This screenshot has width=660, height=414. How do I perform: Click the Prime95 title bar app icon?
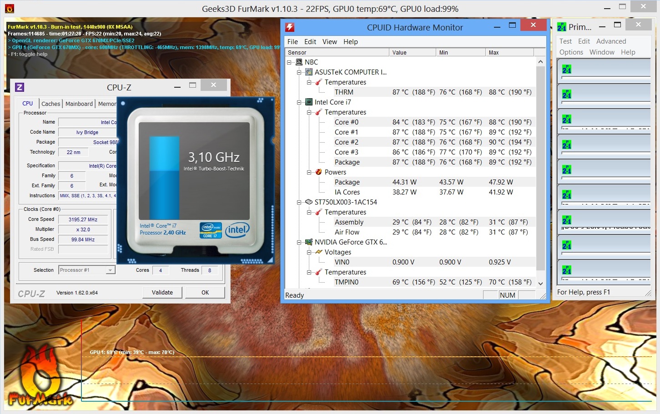coord(562,27)
